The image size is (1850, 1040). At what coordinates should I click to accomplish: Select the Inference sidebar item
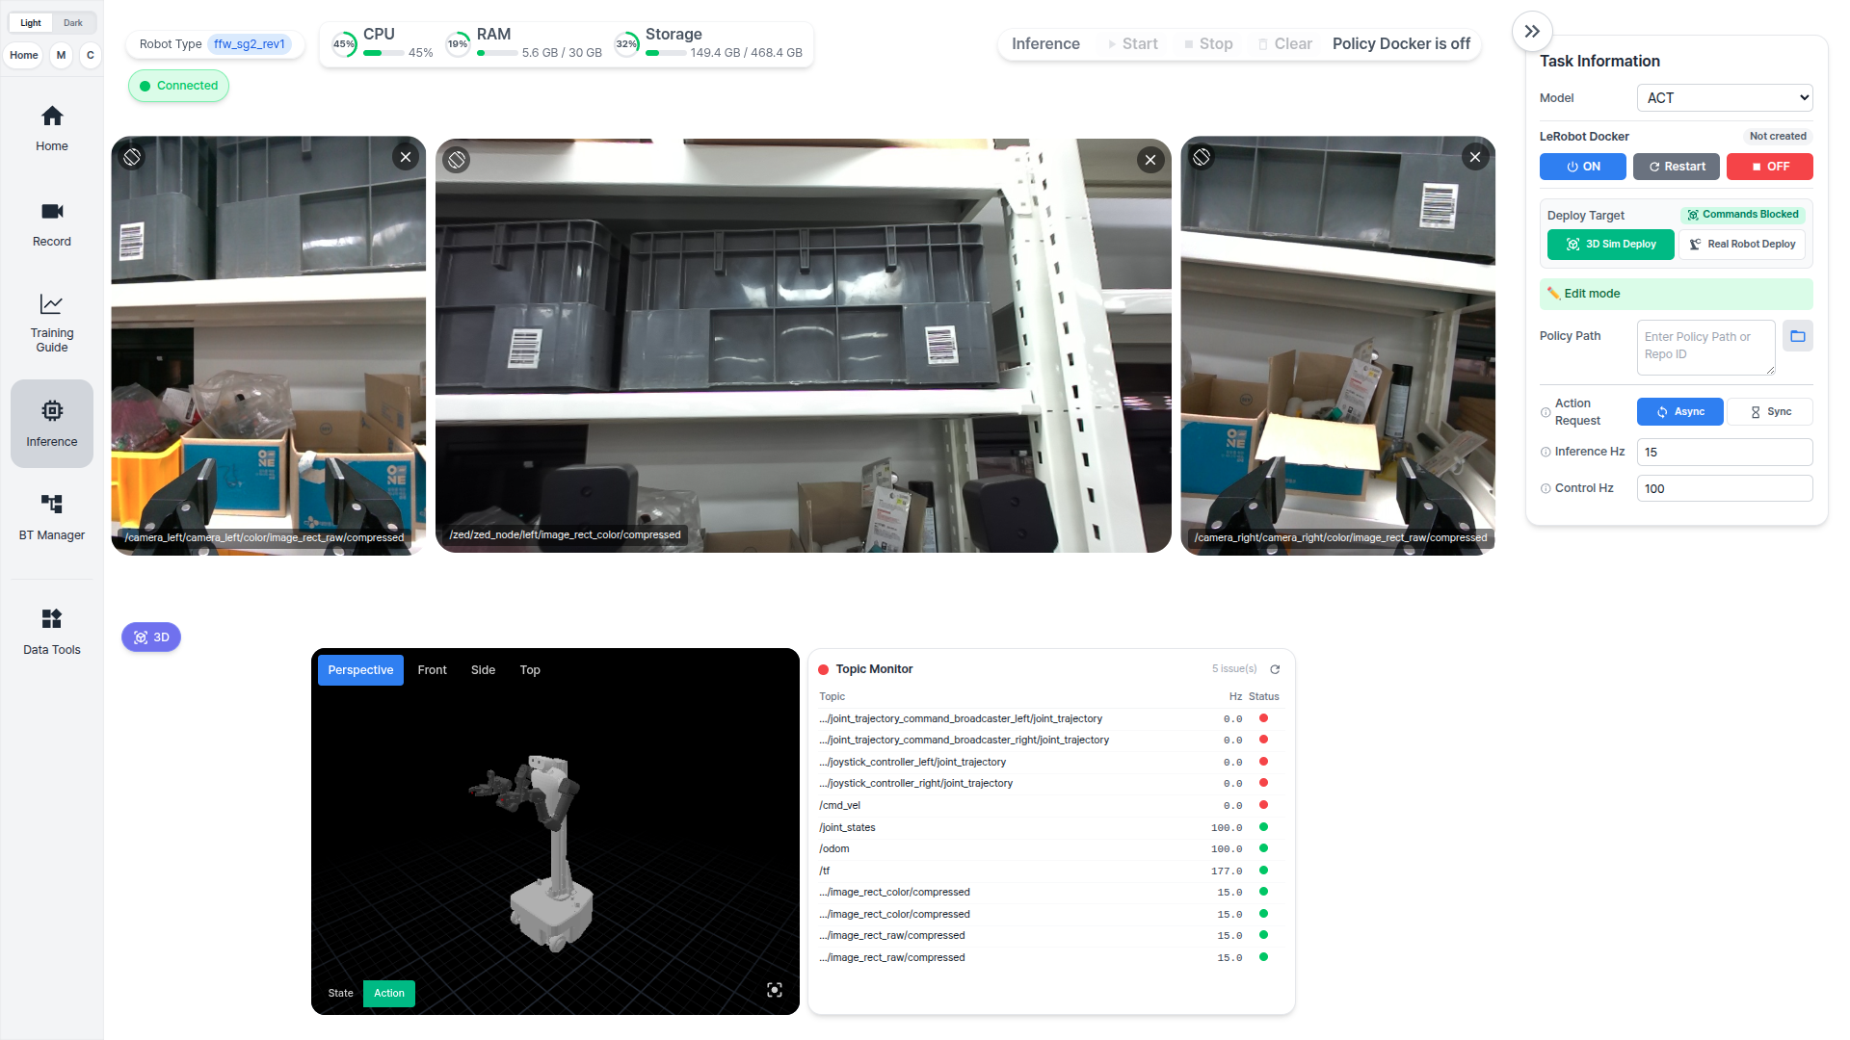[52, 424]
